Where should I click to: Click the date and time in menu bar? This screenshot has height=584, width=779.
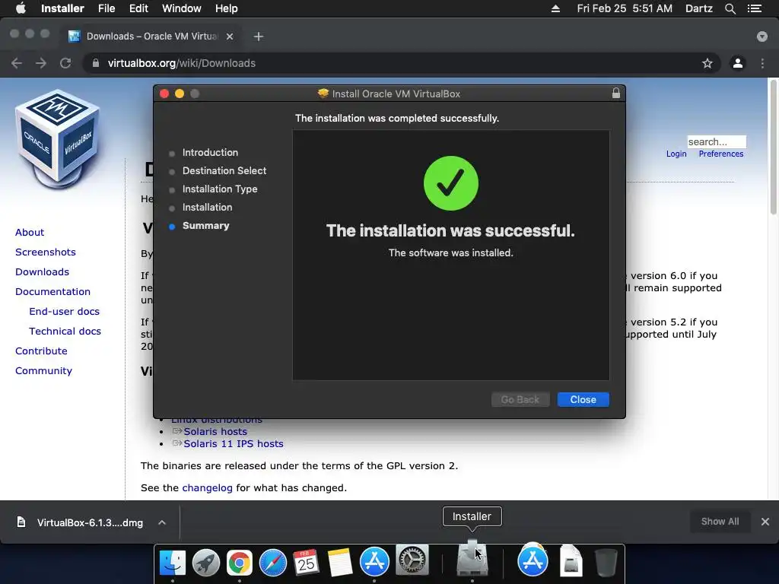pos(625,8)
